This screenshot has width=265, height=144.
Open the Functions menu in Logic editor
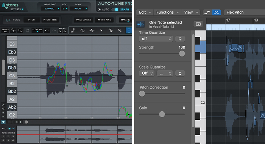[167, 13]
